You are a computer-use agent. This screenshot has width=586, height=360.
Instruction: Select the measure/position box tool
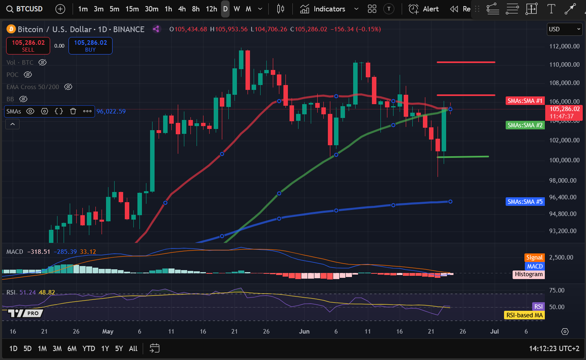[532, 9]
